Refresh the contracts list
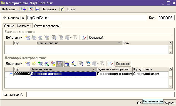 coord(111,64)
